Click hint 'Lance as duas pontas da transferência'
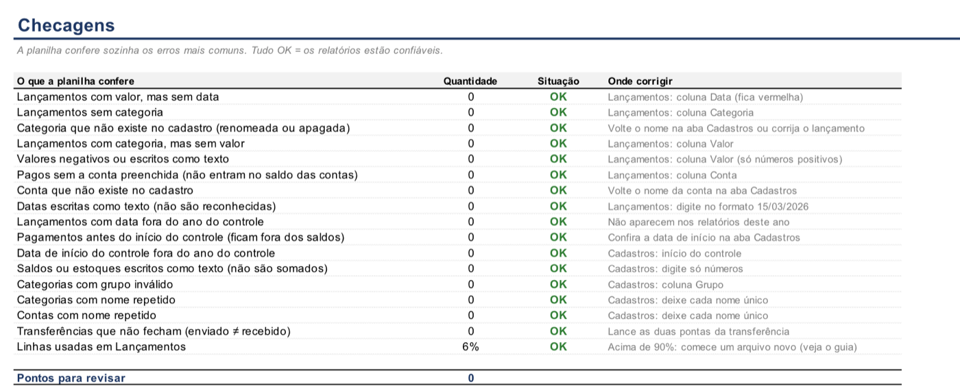 coord(698,332)
